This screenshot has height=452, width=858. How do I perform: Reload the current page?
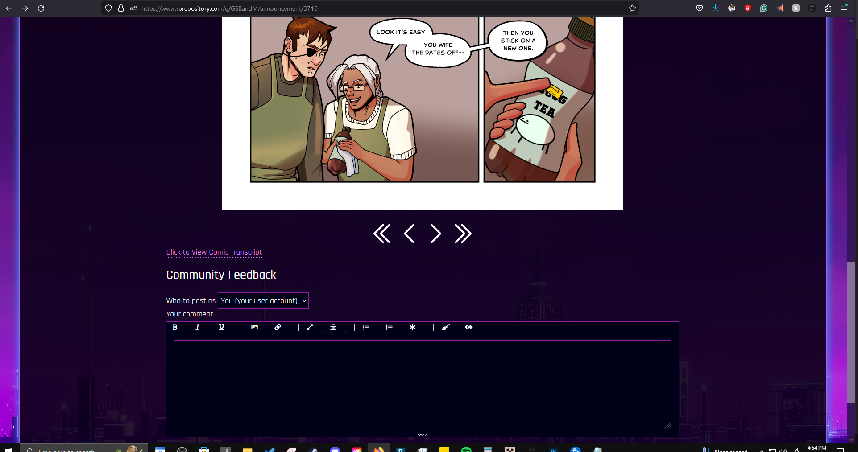(x=41, y=8)
